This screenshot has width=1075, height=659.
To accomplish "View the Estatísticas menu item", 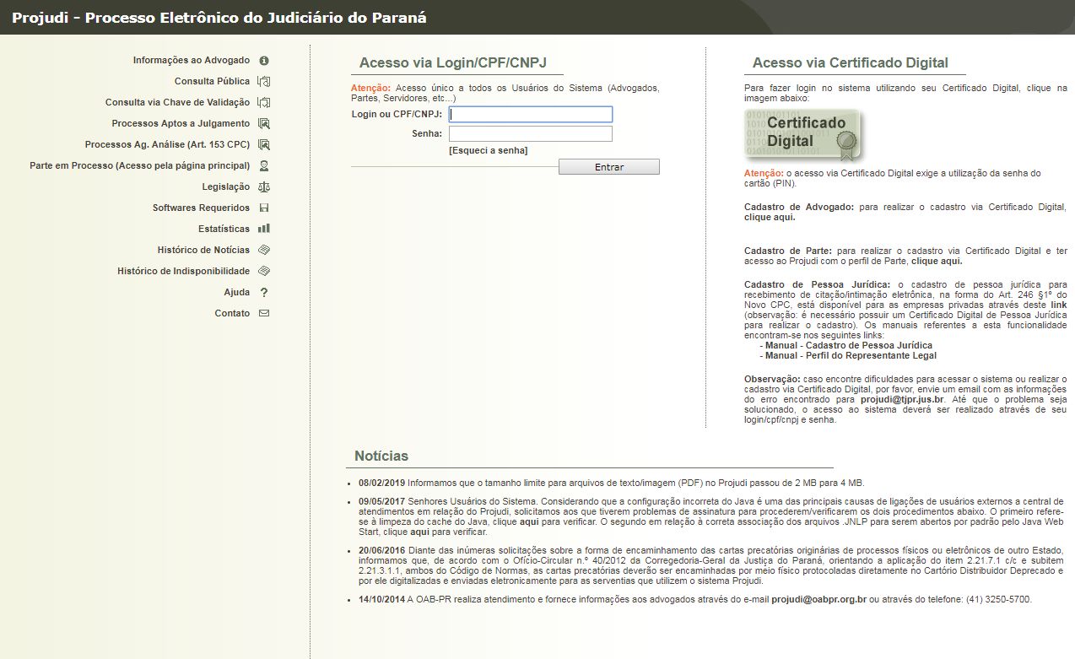I will point(224,230).
